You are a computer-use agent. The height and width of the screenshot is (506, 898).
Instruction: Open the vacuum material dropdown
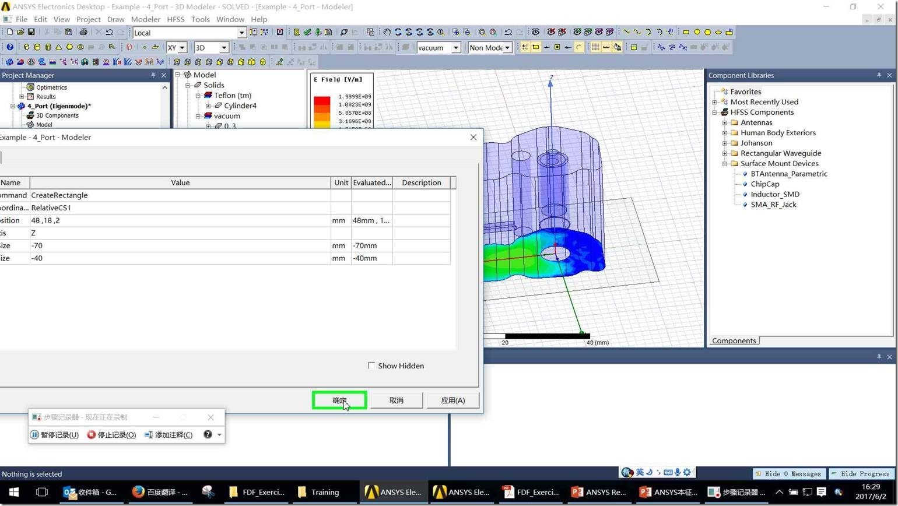[456, 48]
